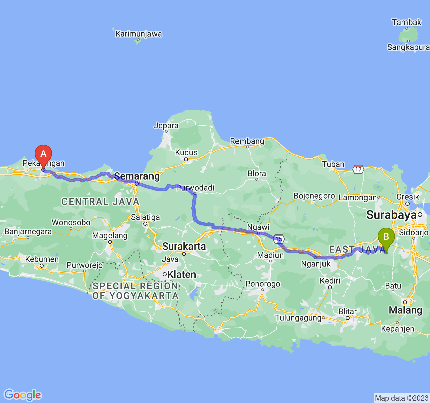Click the Malang city label
430x403 pixels.
(x=405, y=310)
